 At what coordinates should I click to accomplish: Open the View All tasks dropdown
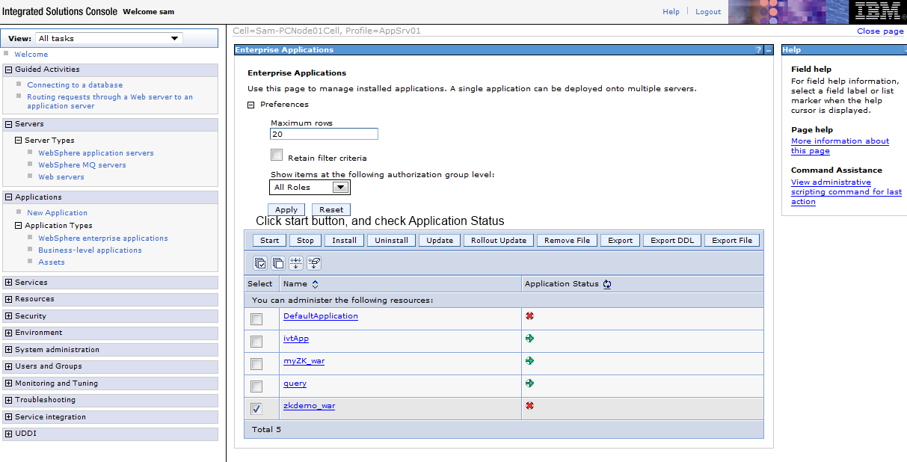coord(108,38)
